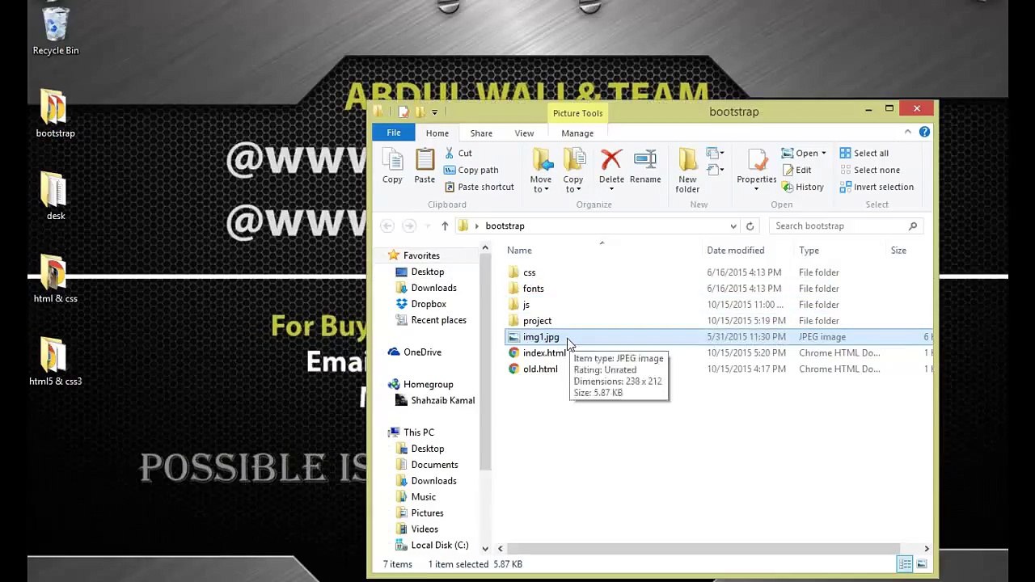
Task: Choose Invert selection in the ribbon
Action: [877, 187]
